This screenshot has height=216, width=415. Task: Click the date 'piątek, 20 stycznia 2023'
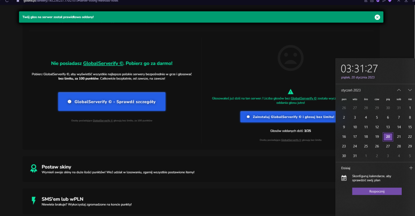tap(358, 77)
